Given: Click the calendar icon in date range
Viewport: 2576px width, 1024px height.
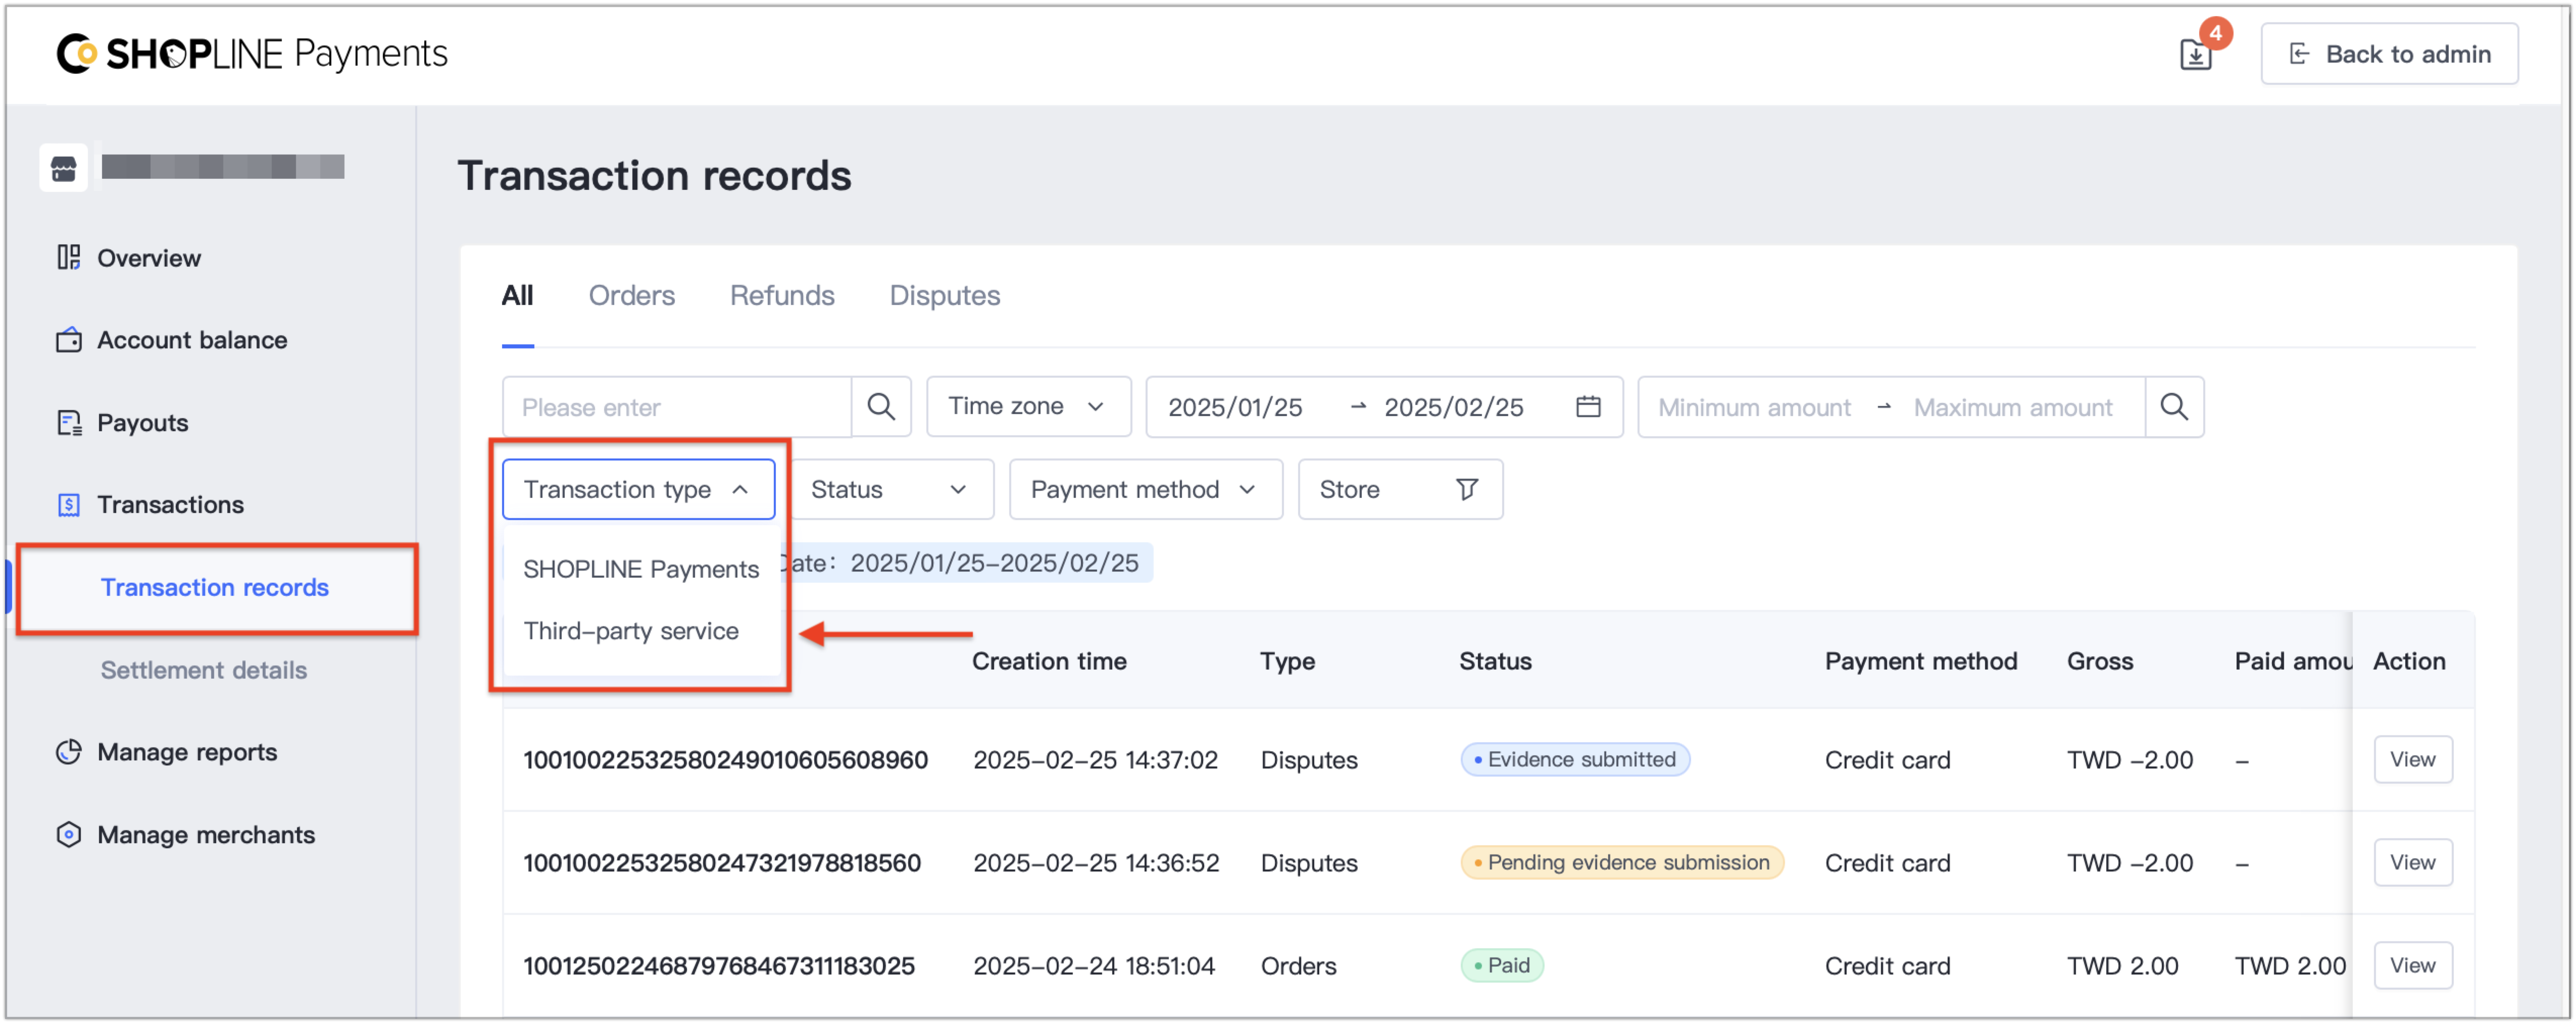Looking at the screenshot, I should click(1588, 407).
